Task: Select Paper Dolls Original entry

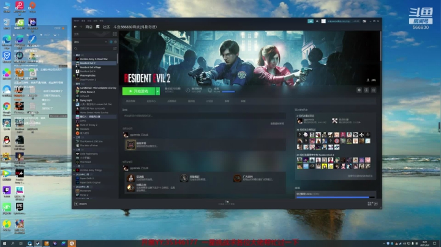Action: point(90,182)
